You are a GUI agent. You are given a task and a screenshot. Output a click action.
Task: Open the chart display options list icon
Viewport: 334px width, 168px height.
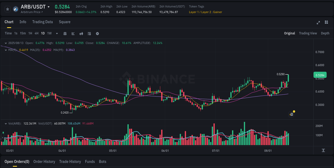click(x=89, y=34)
